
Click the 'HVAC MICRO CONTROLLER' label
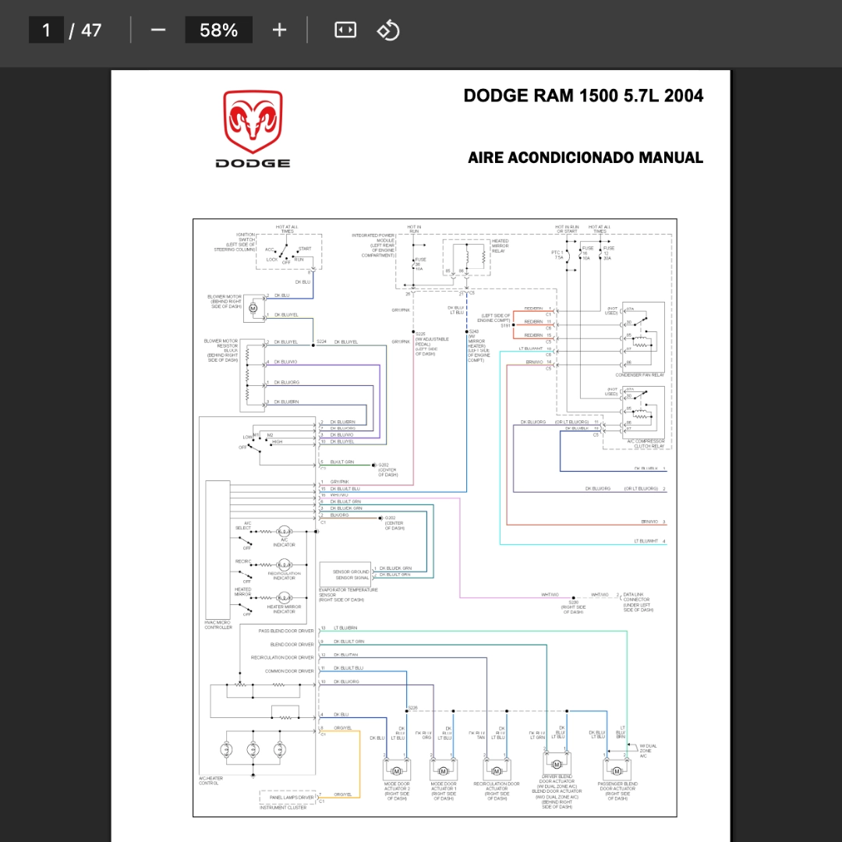[218, 624]
